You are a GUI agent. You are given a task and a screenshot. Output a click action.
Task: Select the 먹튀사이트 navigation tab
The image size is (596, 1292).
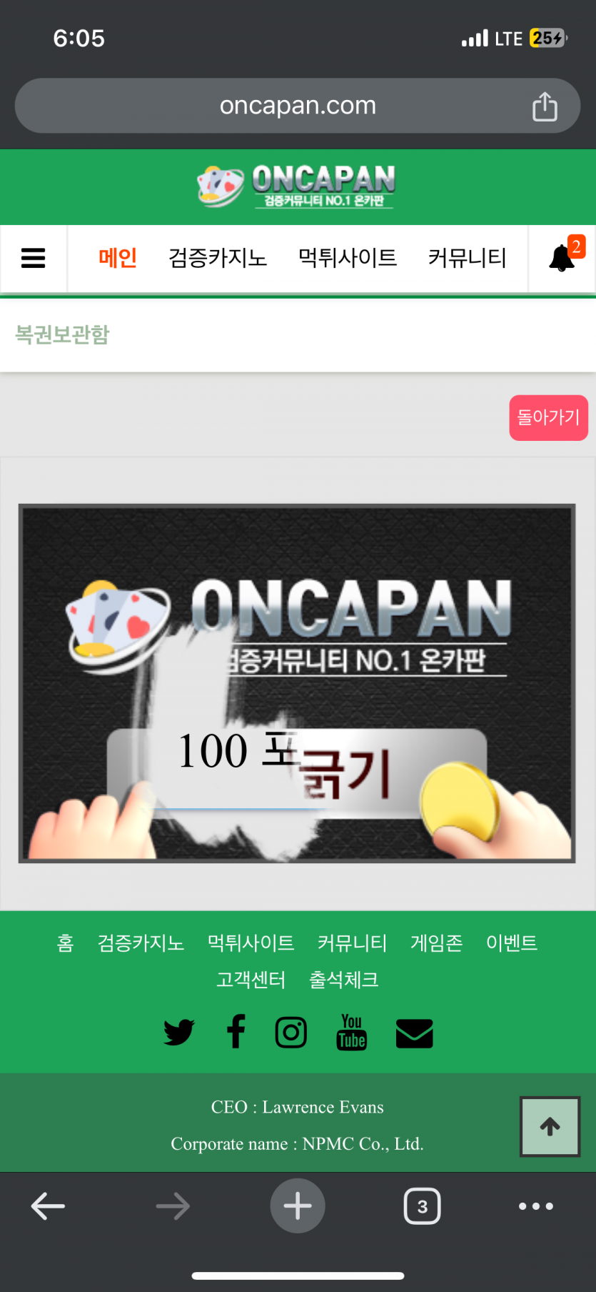pos(348,258)
